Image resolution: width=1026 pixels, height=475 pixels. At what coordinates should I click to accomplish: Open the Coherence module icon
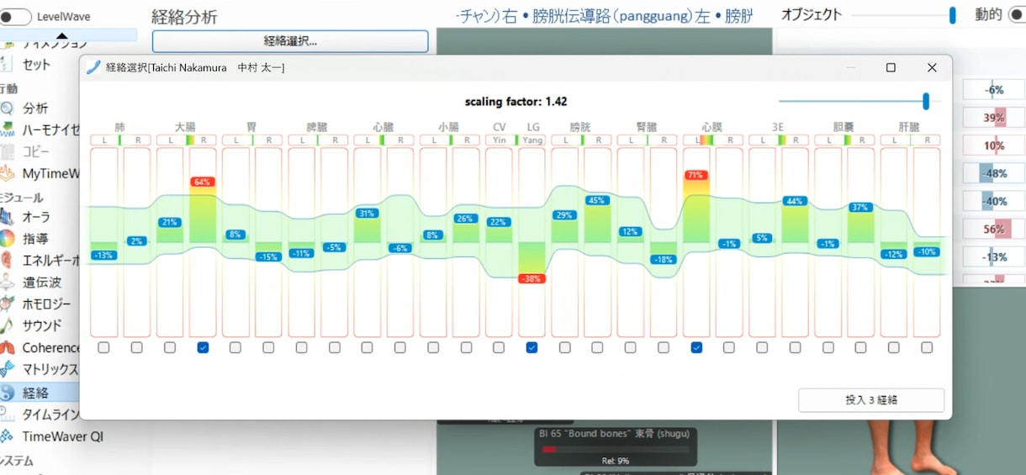point(7,347)
